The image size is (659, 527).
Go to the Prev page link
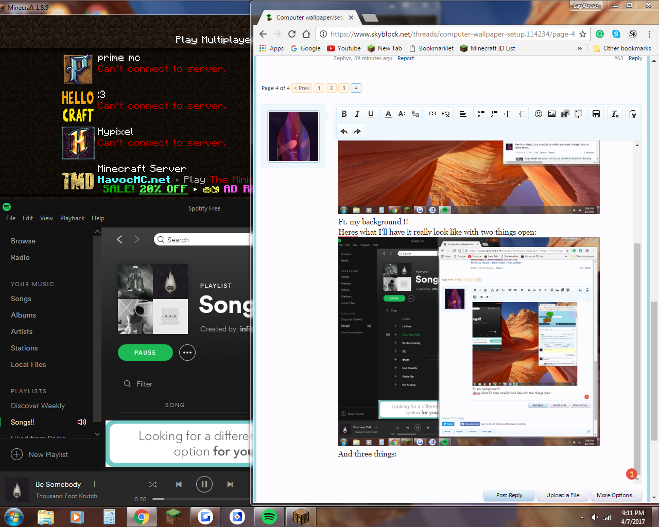click(302, 88)
